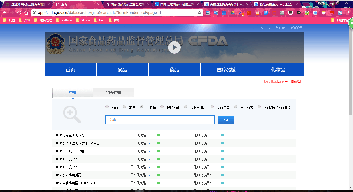
Task: Open the browser home page icon
Action: pyautogui.click(x=26, y=13)
